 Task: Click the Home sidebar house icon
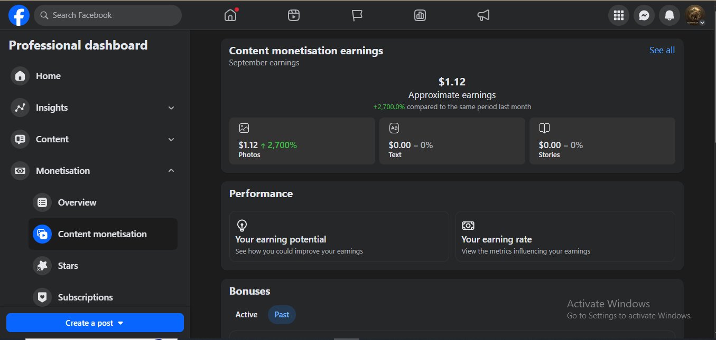click(20, 76)
